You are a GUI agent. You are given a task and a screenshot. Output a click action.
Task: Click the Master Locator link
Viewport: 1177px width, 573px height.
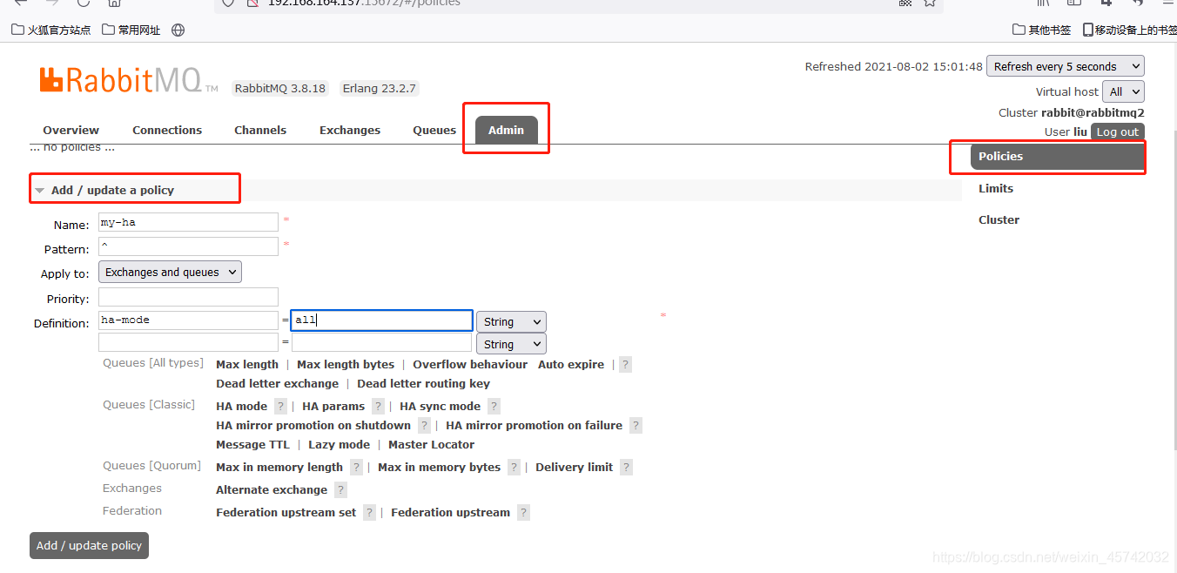click(432, 445)
